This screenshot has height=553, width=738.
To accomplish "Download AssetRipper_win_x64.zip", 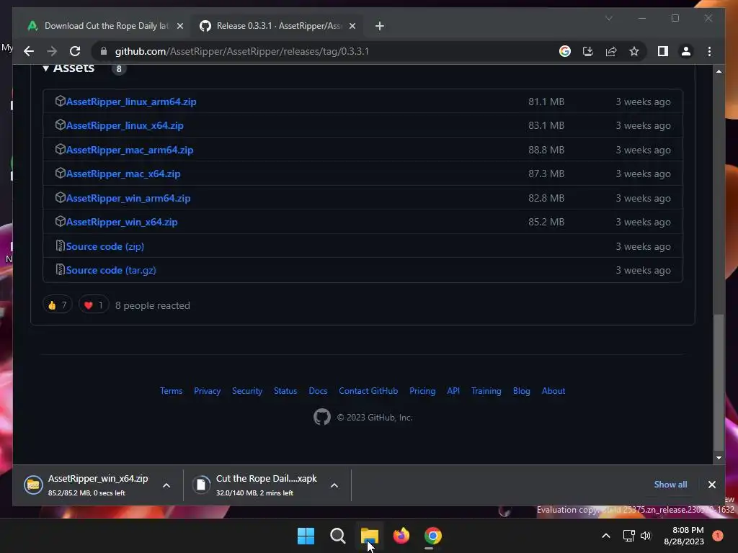I will point(122,222).
